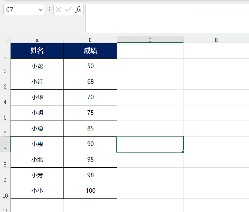The height and width of the screenshot is (212, 249).
Task: Click the cell containing 小北
Action: [37, 160]
